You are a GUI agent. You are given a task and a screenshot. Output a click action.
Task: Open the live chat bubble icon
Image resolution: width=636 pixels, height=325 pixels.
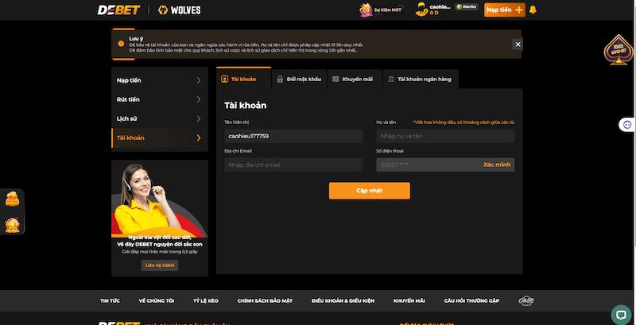[620, 312]
